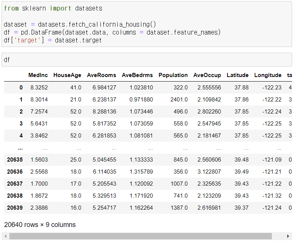Click AveBedrms value 0.971880
This screenshot has height=242, width=294.
pos(141,100)
